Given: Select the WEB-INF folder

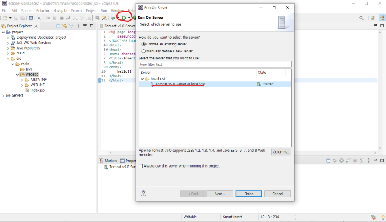Looking at the screenshot, I should [x=38, y=85].
